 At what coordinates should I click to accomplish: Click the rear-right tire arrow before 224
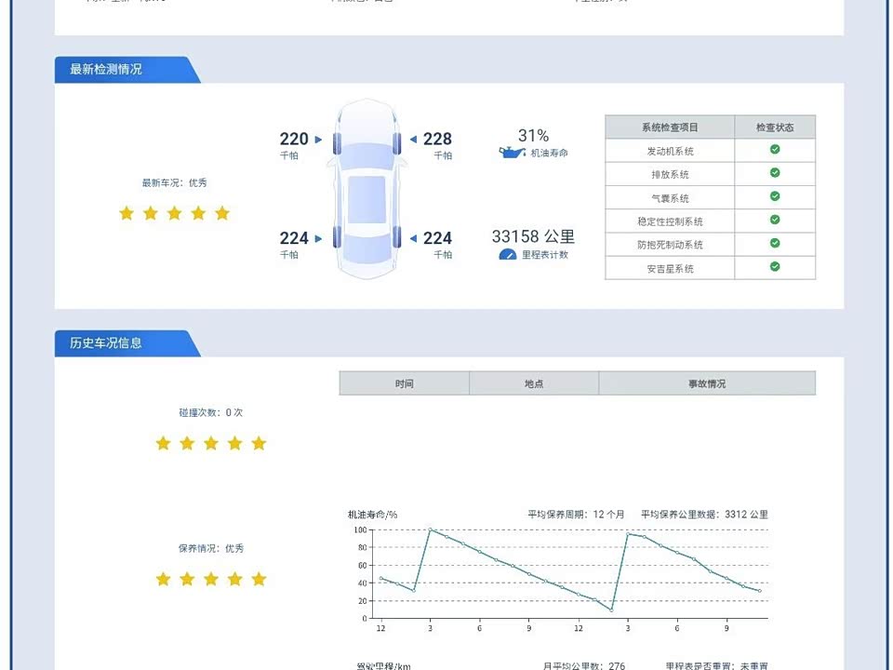(413, 238)
